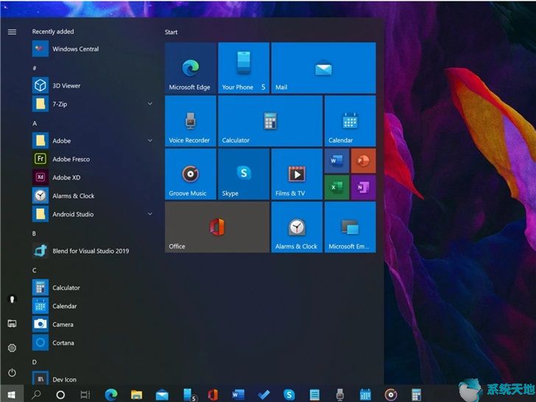This screenshot has width=536, height=402.
Task: Click the Start tile group title
Action: click(172, 32)
